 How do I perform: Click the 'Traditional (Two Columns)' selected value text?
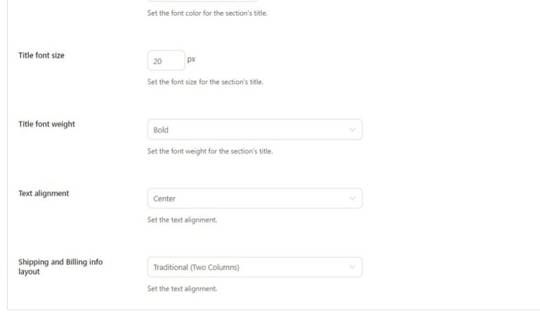tap(196, 267)
